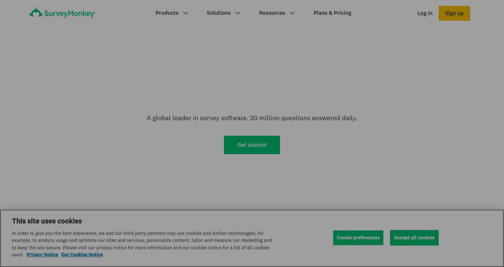Click the 'This site uses cookies' heading
Screen dimensions: 504x267
(x=47, y=221)
